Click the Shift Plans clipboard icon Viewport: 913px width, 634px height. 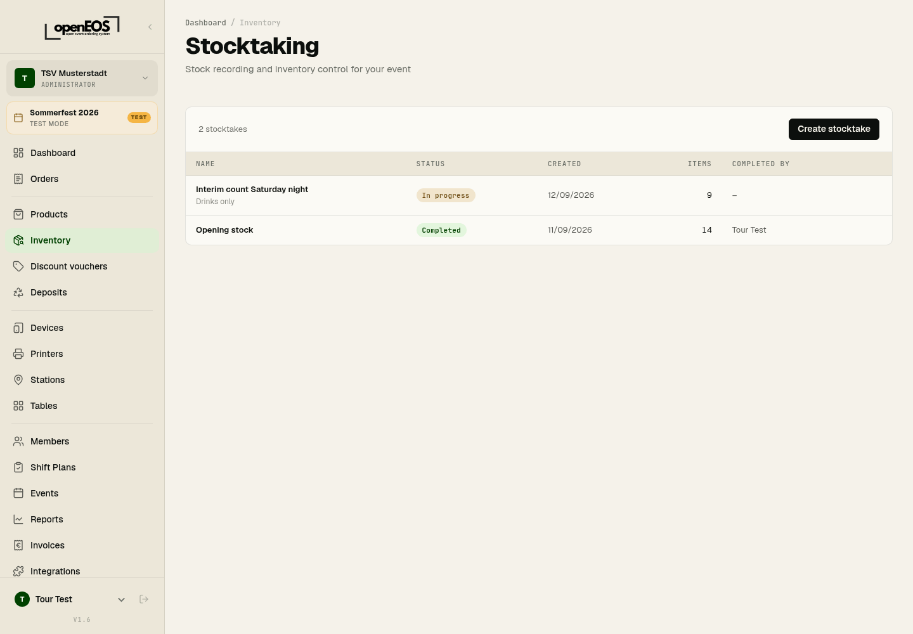point(18,467)
